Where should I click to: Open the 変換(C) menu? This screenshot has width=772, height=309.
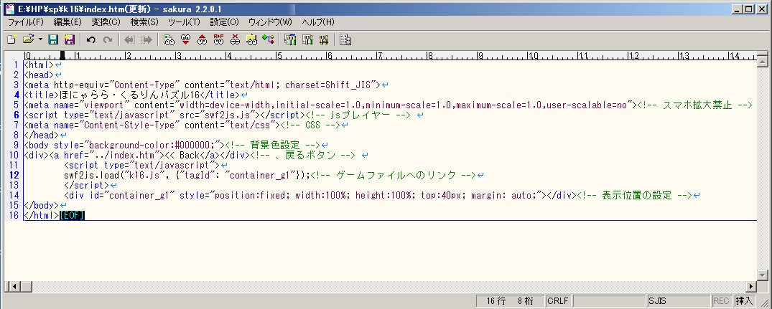coord(106,22)
